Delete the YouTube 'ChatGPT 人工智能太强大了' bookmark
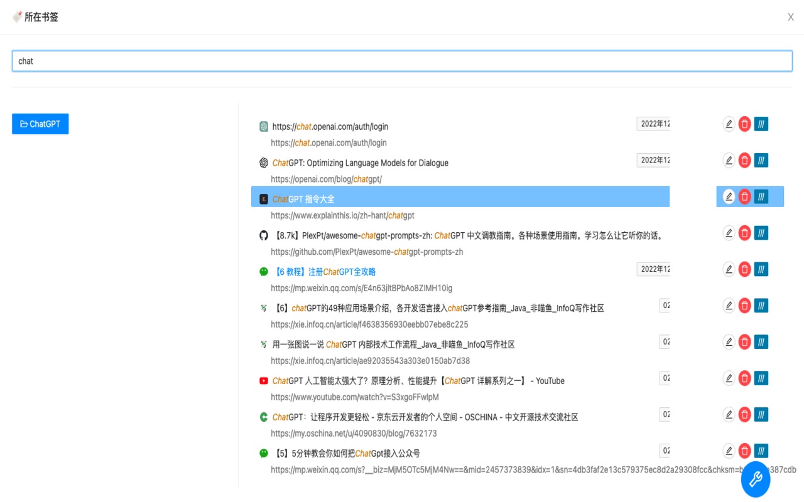Viewport: 804px width, 502px height. (744, 379)
